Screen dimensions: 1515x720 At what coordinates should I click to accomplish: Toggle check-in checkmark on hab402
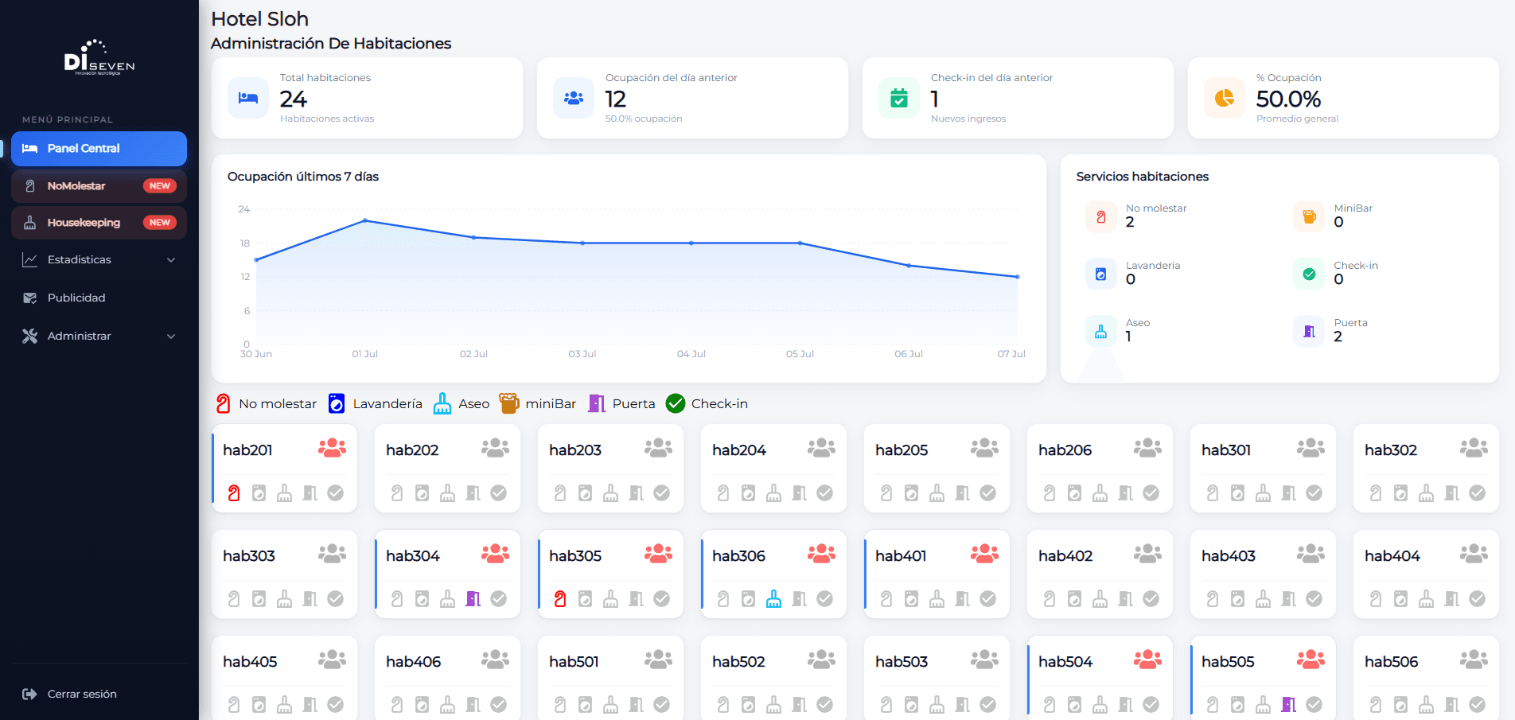[1151, 599]
